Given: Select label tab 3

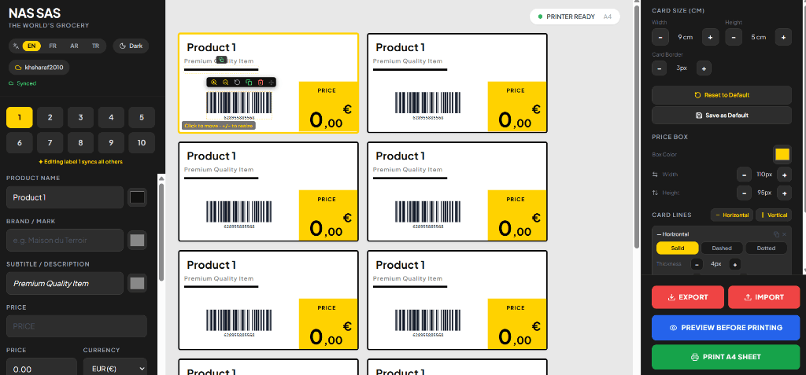Looking at the screenshot, I should (x=81, y=118).
